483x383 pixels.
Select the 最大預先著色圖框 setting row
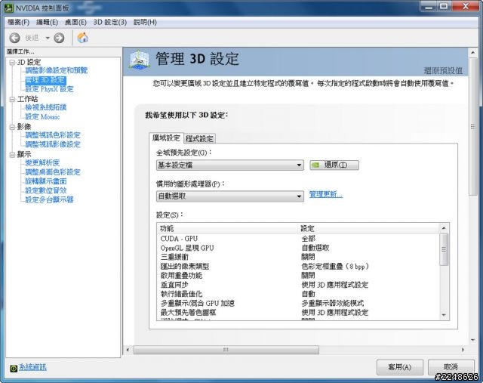pos(298,313)
